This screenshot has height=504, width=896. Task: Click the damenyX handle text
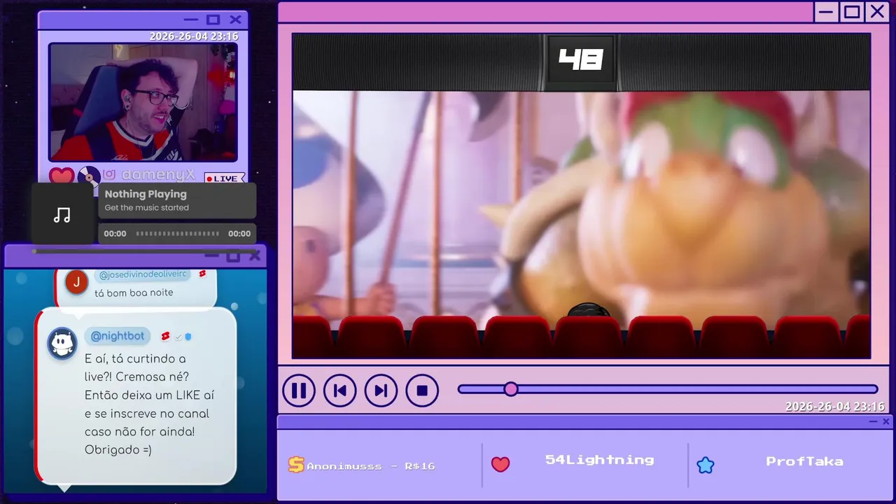[x=158, y=175]
